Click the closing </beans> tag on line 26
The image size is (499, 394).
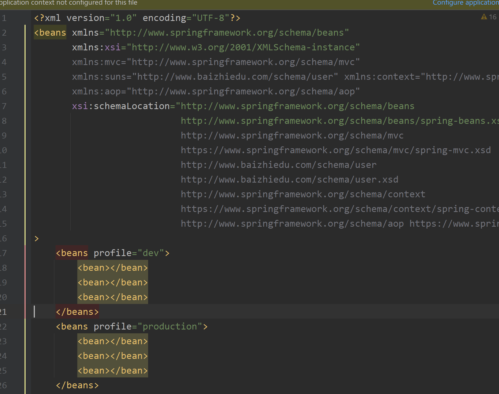pos(77,385)
